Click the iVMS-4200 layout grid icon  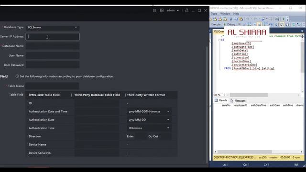162,11
